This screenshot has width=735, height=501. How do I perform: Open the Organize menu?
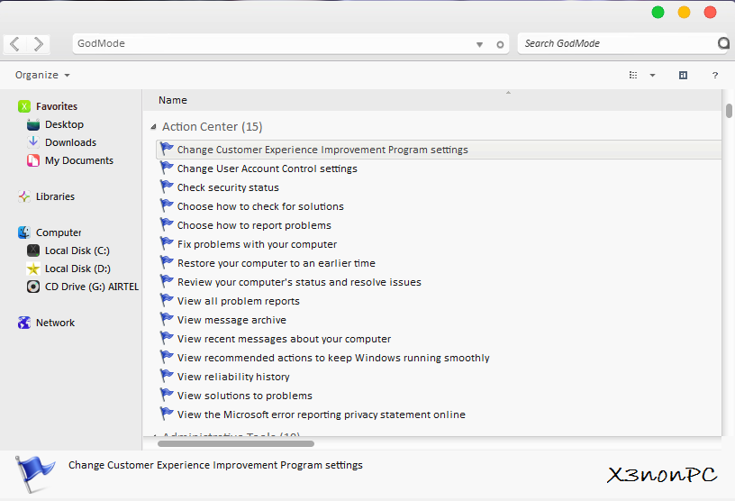click(x=42, y=75)
